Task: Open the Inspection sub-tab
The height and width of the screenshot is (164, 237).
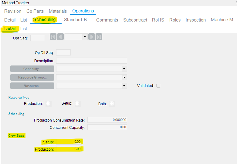Action: point(196,20)
